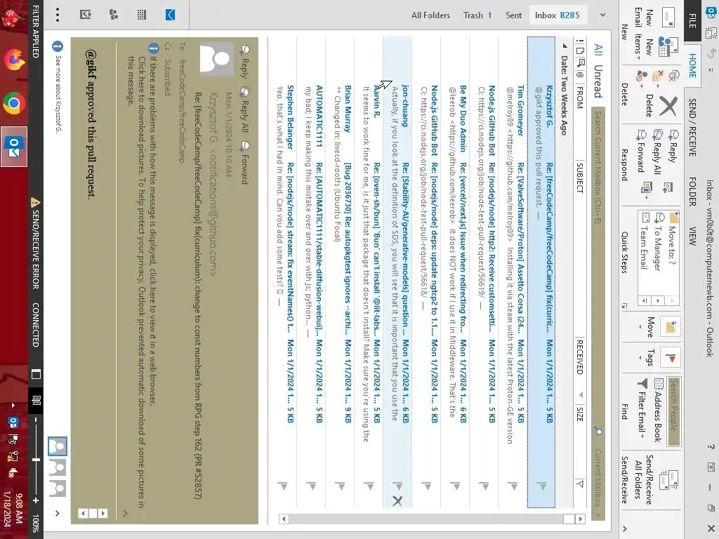Switch to Tasks in the navigation bar
Image resolution: width=719 pixels, height=539 pixels.
pyautogui.click(x=85, y=15)
